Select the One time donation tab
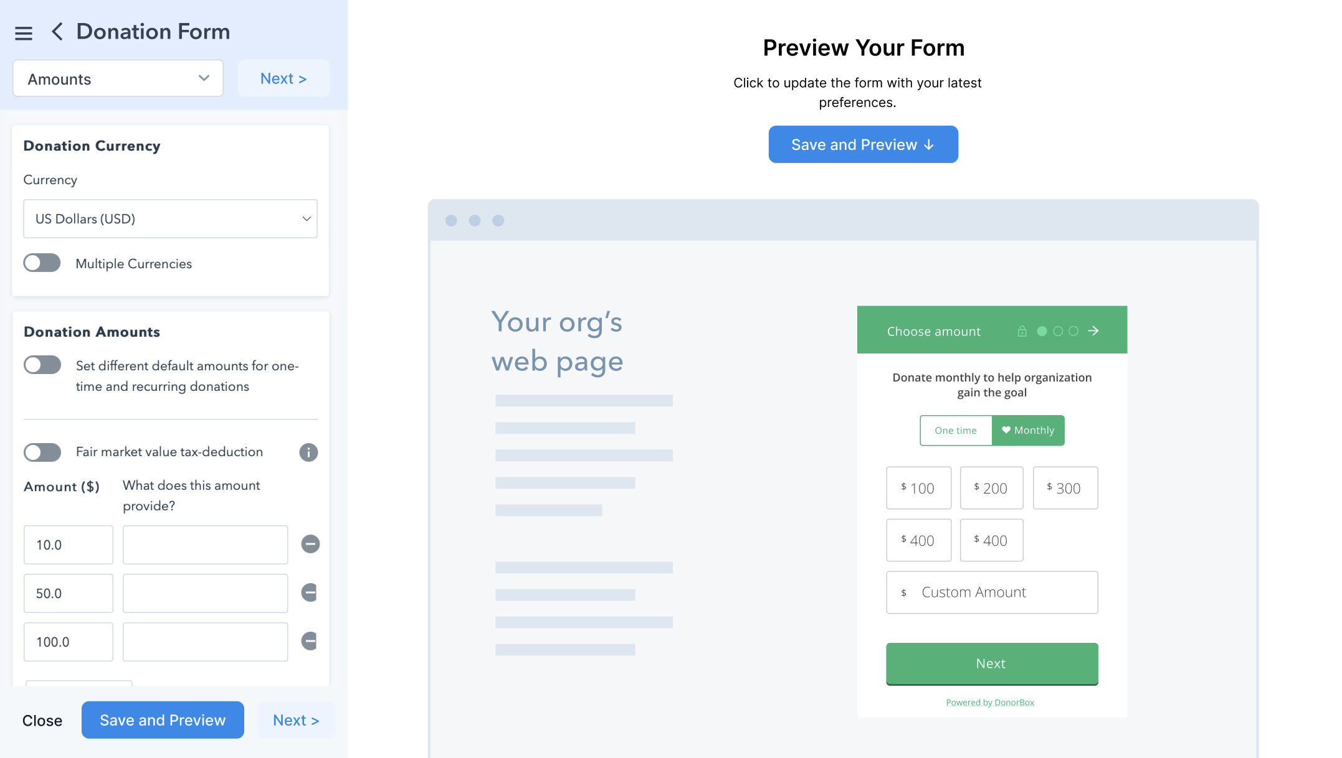 pos(956,431)
